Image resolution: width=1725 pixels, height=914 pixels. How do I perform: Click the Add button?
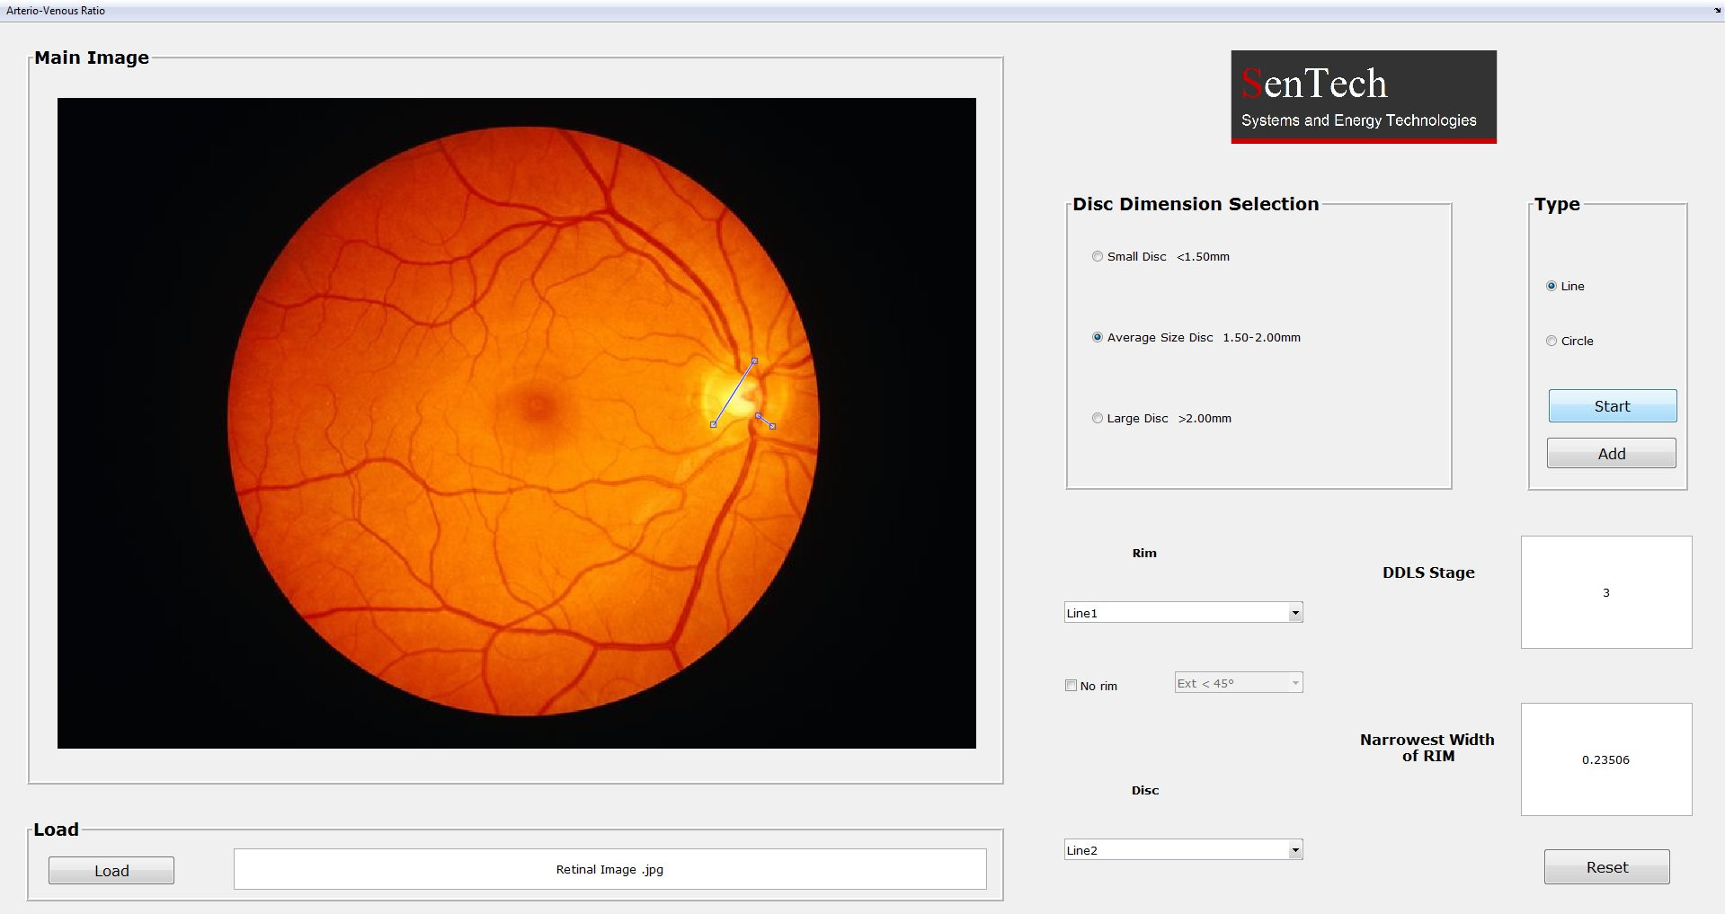click(1610, 453)
